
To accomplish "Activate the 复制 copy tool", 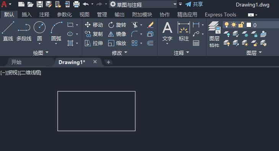I will click(x=94, y=34).
